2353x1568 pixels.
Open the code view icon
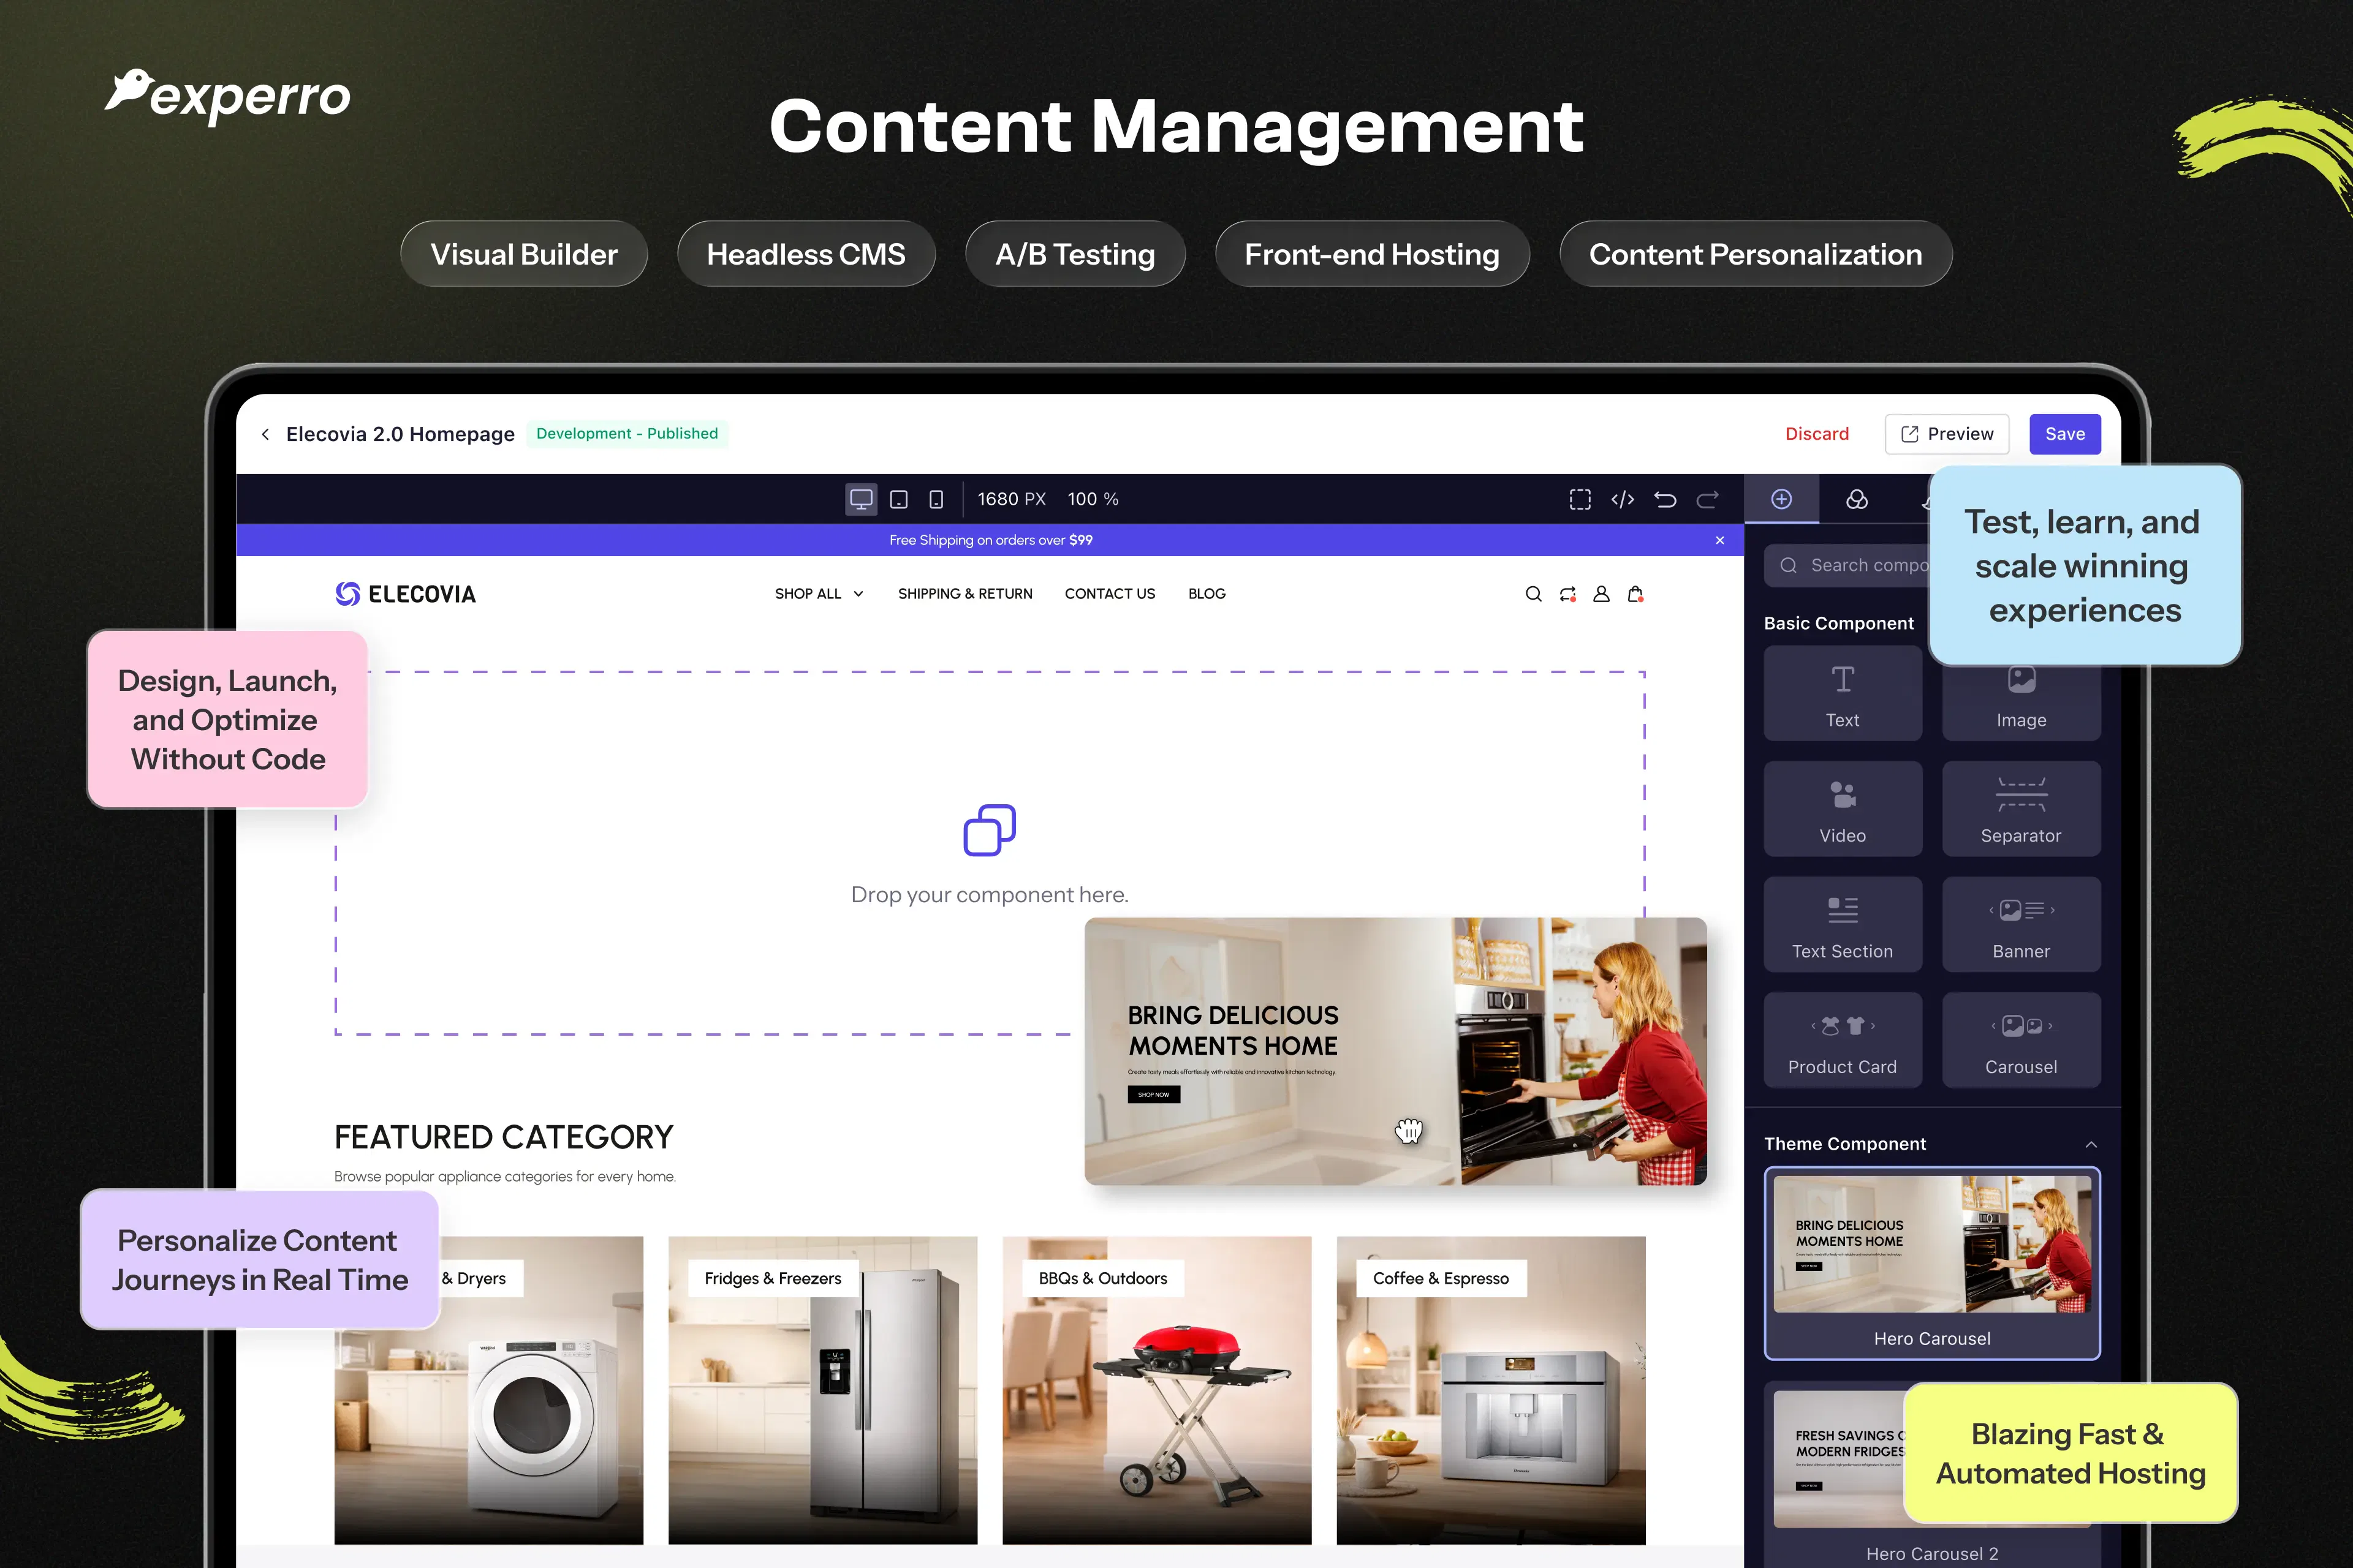(1623, 499)
